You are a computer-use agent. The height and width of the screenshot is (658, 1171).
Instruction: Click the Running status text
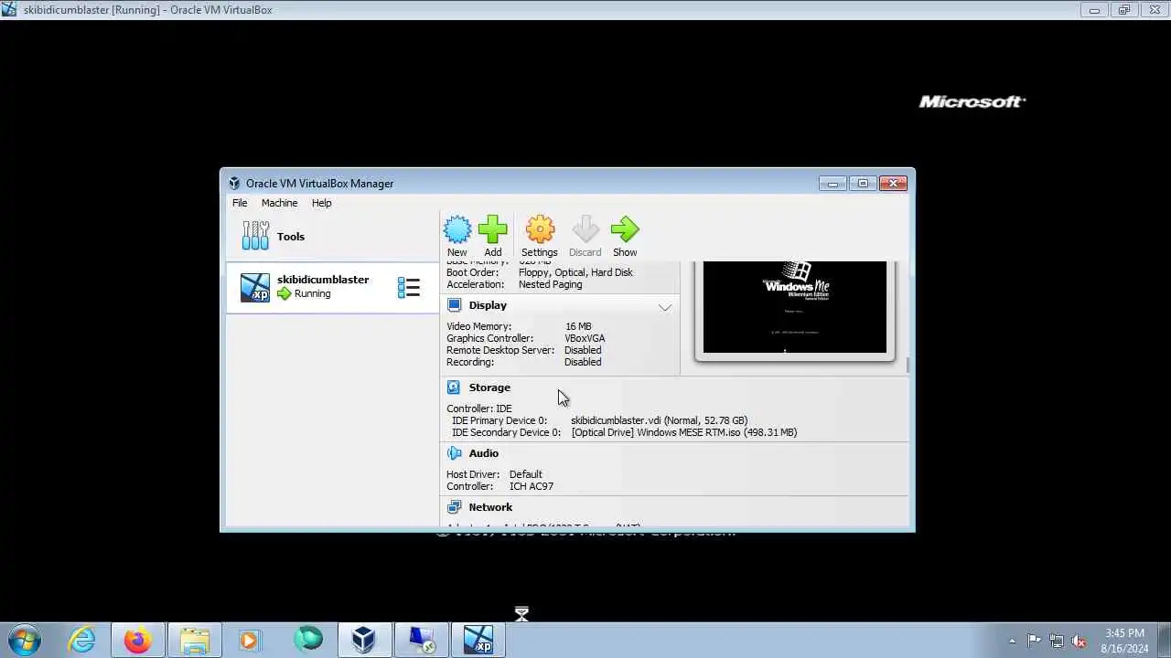(313, 293)
